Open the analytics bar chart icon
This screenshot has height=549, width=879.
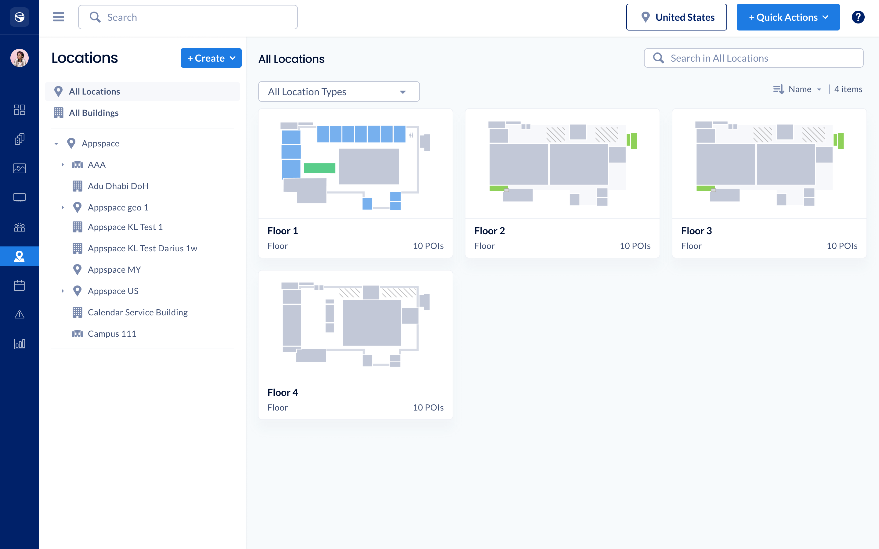(19, 344)
